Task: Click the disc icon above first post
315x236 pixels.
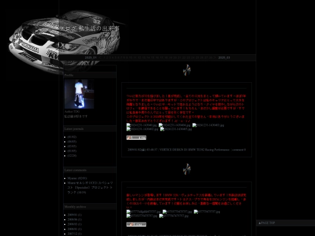Action: click(187, 70)
